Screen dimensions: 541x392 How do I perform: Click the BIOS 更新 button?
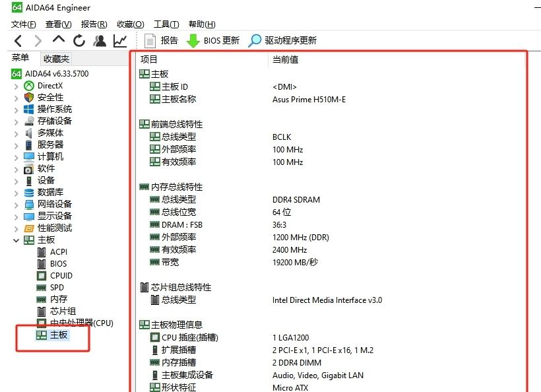click(x=213, y=41)
